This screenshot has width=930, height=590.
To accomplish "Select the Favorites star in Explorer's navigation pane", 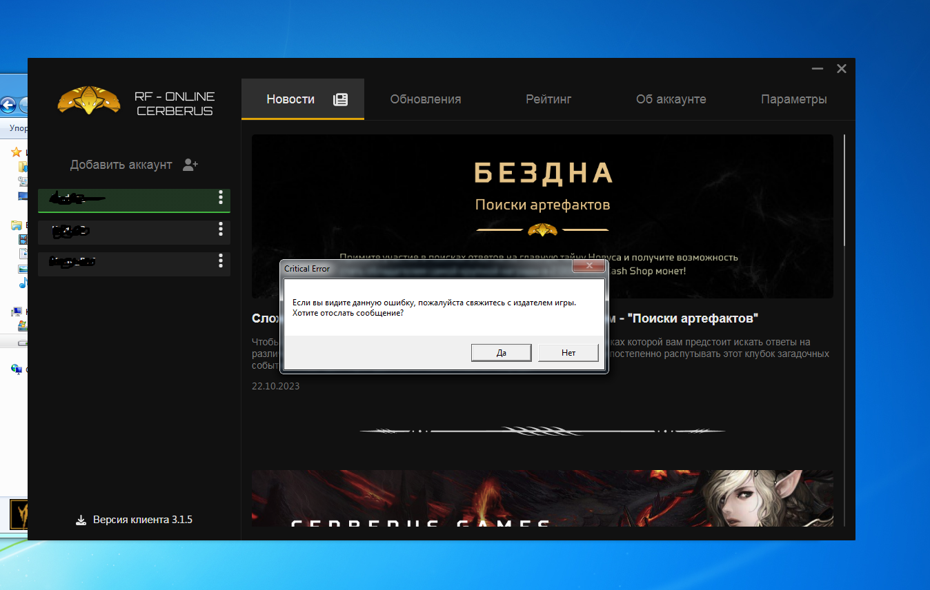I will tap(17, 152).
